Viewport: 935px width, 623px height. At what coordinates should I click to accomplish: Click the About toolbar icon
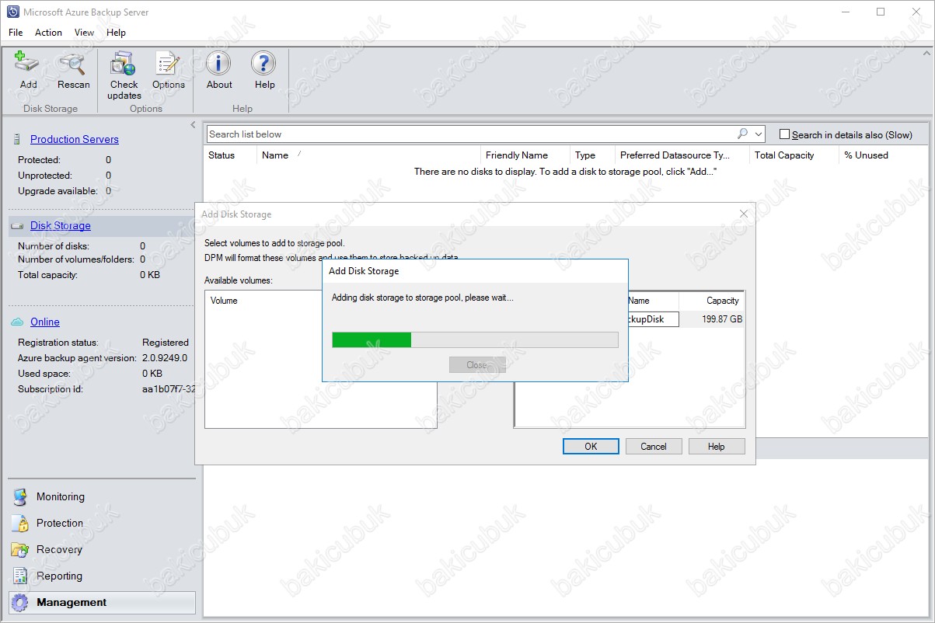tap(219, 64)
